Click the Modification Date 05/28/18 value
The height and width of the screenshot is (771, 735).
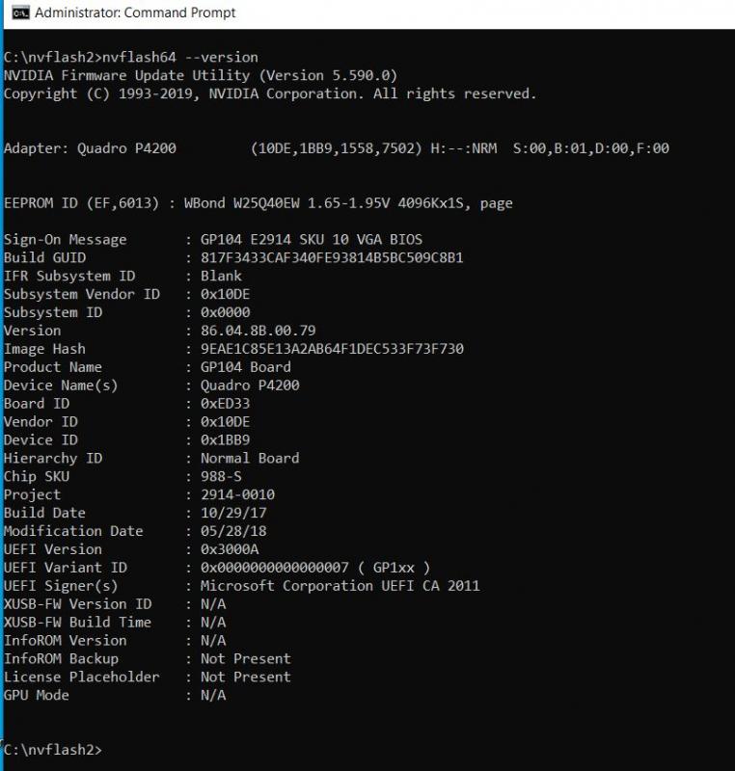point(233,531)
